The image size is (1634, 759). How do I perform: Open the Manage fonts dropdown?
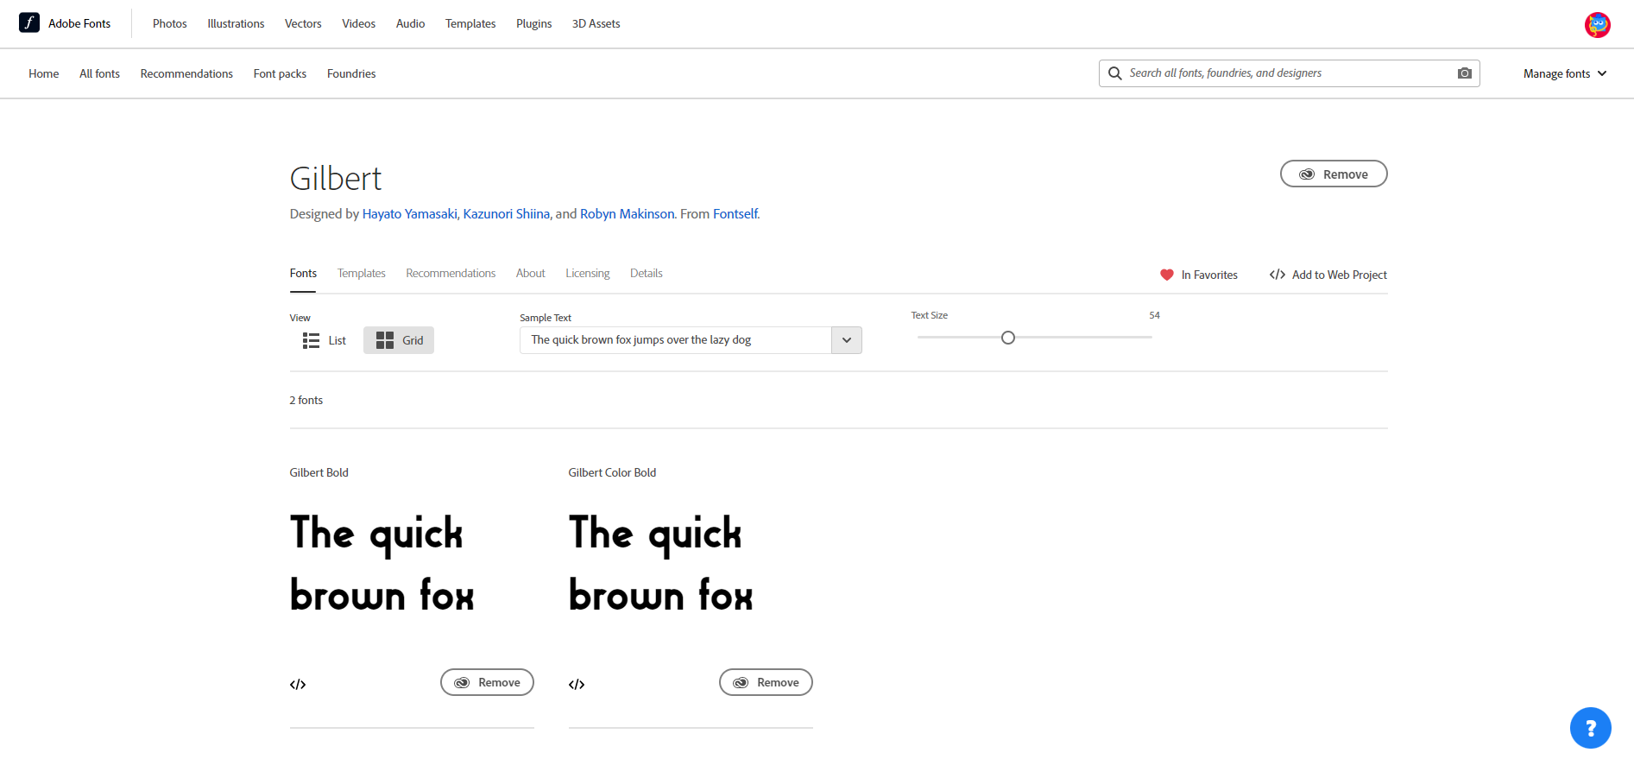1565,73
